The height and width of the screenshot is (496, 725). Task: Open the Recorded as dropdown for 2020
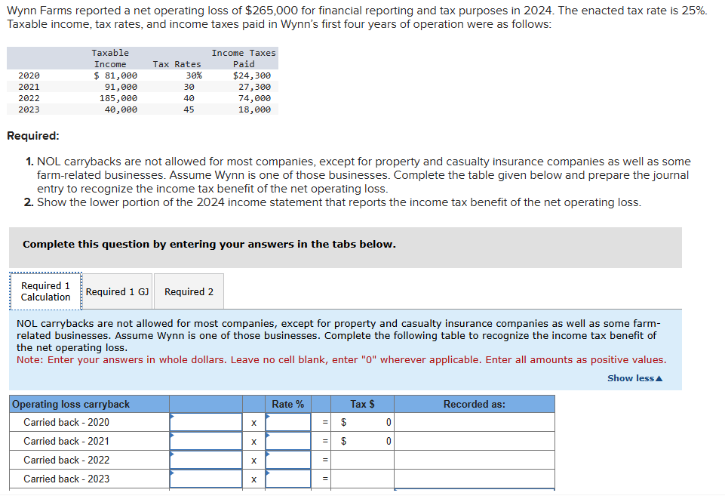click(474, 423)
